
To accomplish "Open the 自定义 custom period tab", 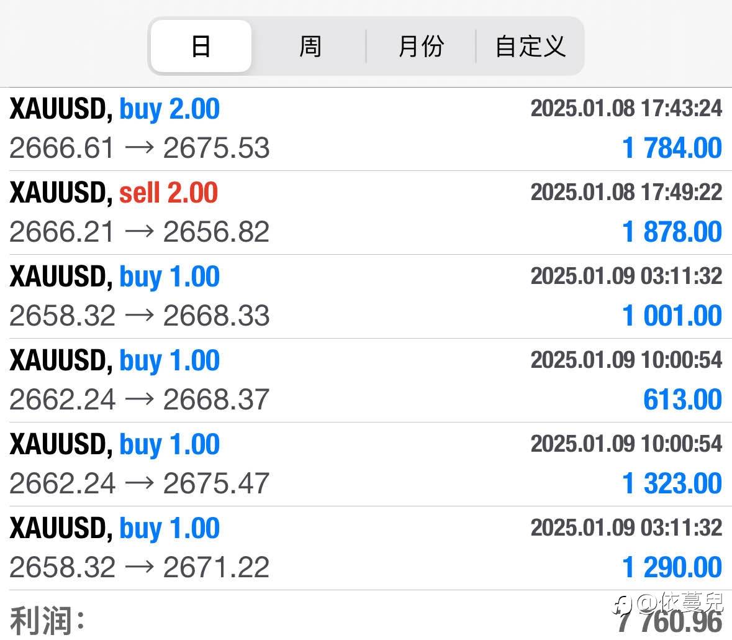I will click(x=530, y=47).
